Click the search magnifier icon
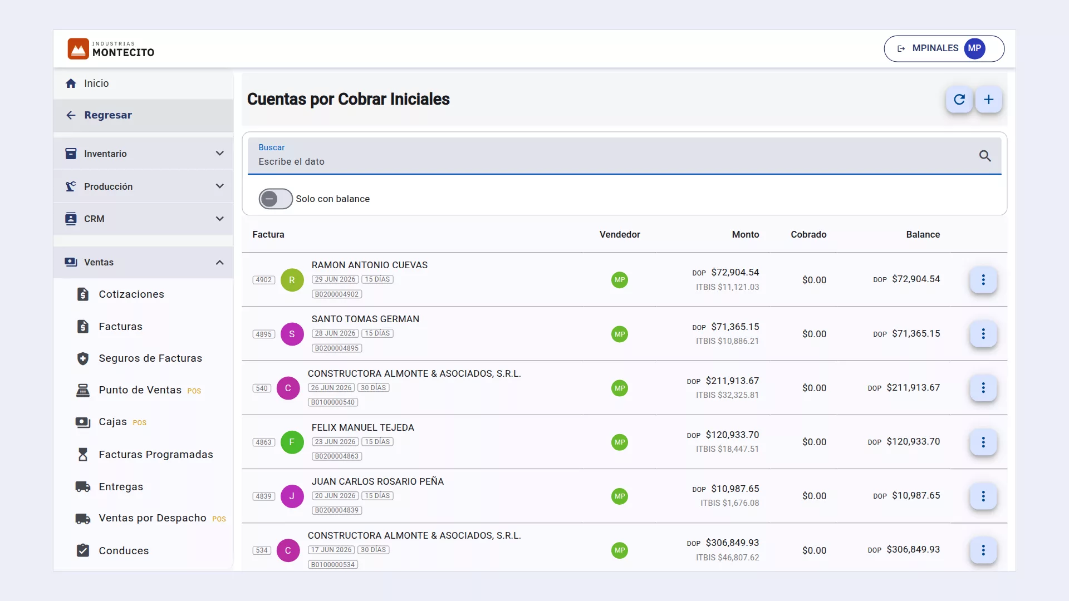 [985, 156]
